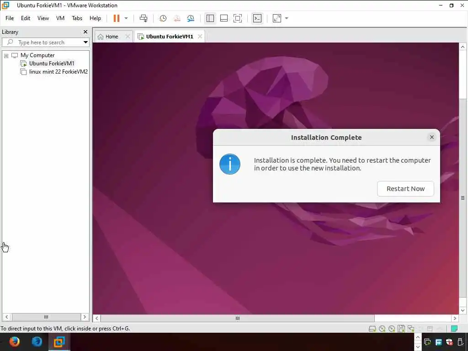This screenshot has width=468, height=351.
Task: Open the Edit menu
Action: 26,18
